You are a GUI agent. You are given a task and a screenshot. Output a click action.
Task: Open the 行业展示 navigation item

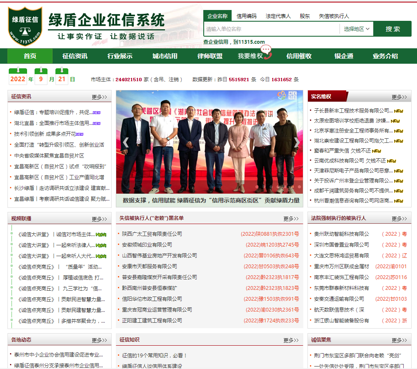tap(120, 56)
